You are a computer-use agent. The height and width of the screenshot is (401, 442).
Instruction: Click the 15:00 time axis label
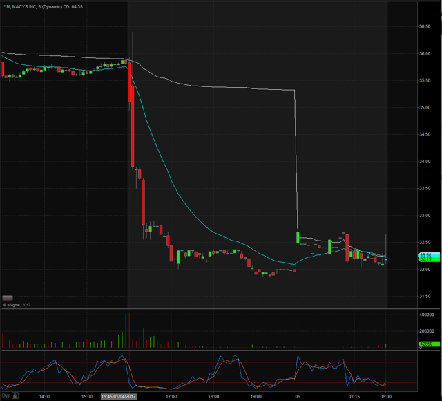point(87,396)
